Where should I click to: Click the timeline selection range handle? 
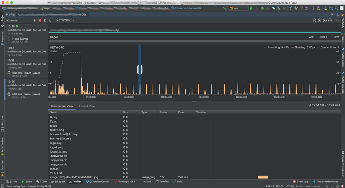140,69
